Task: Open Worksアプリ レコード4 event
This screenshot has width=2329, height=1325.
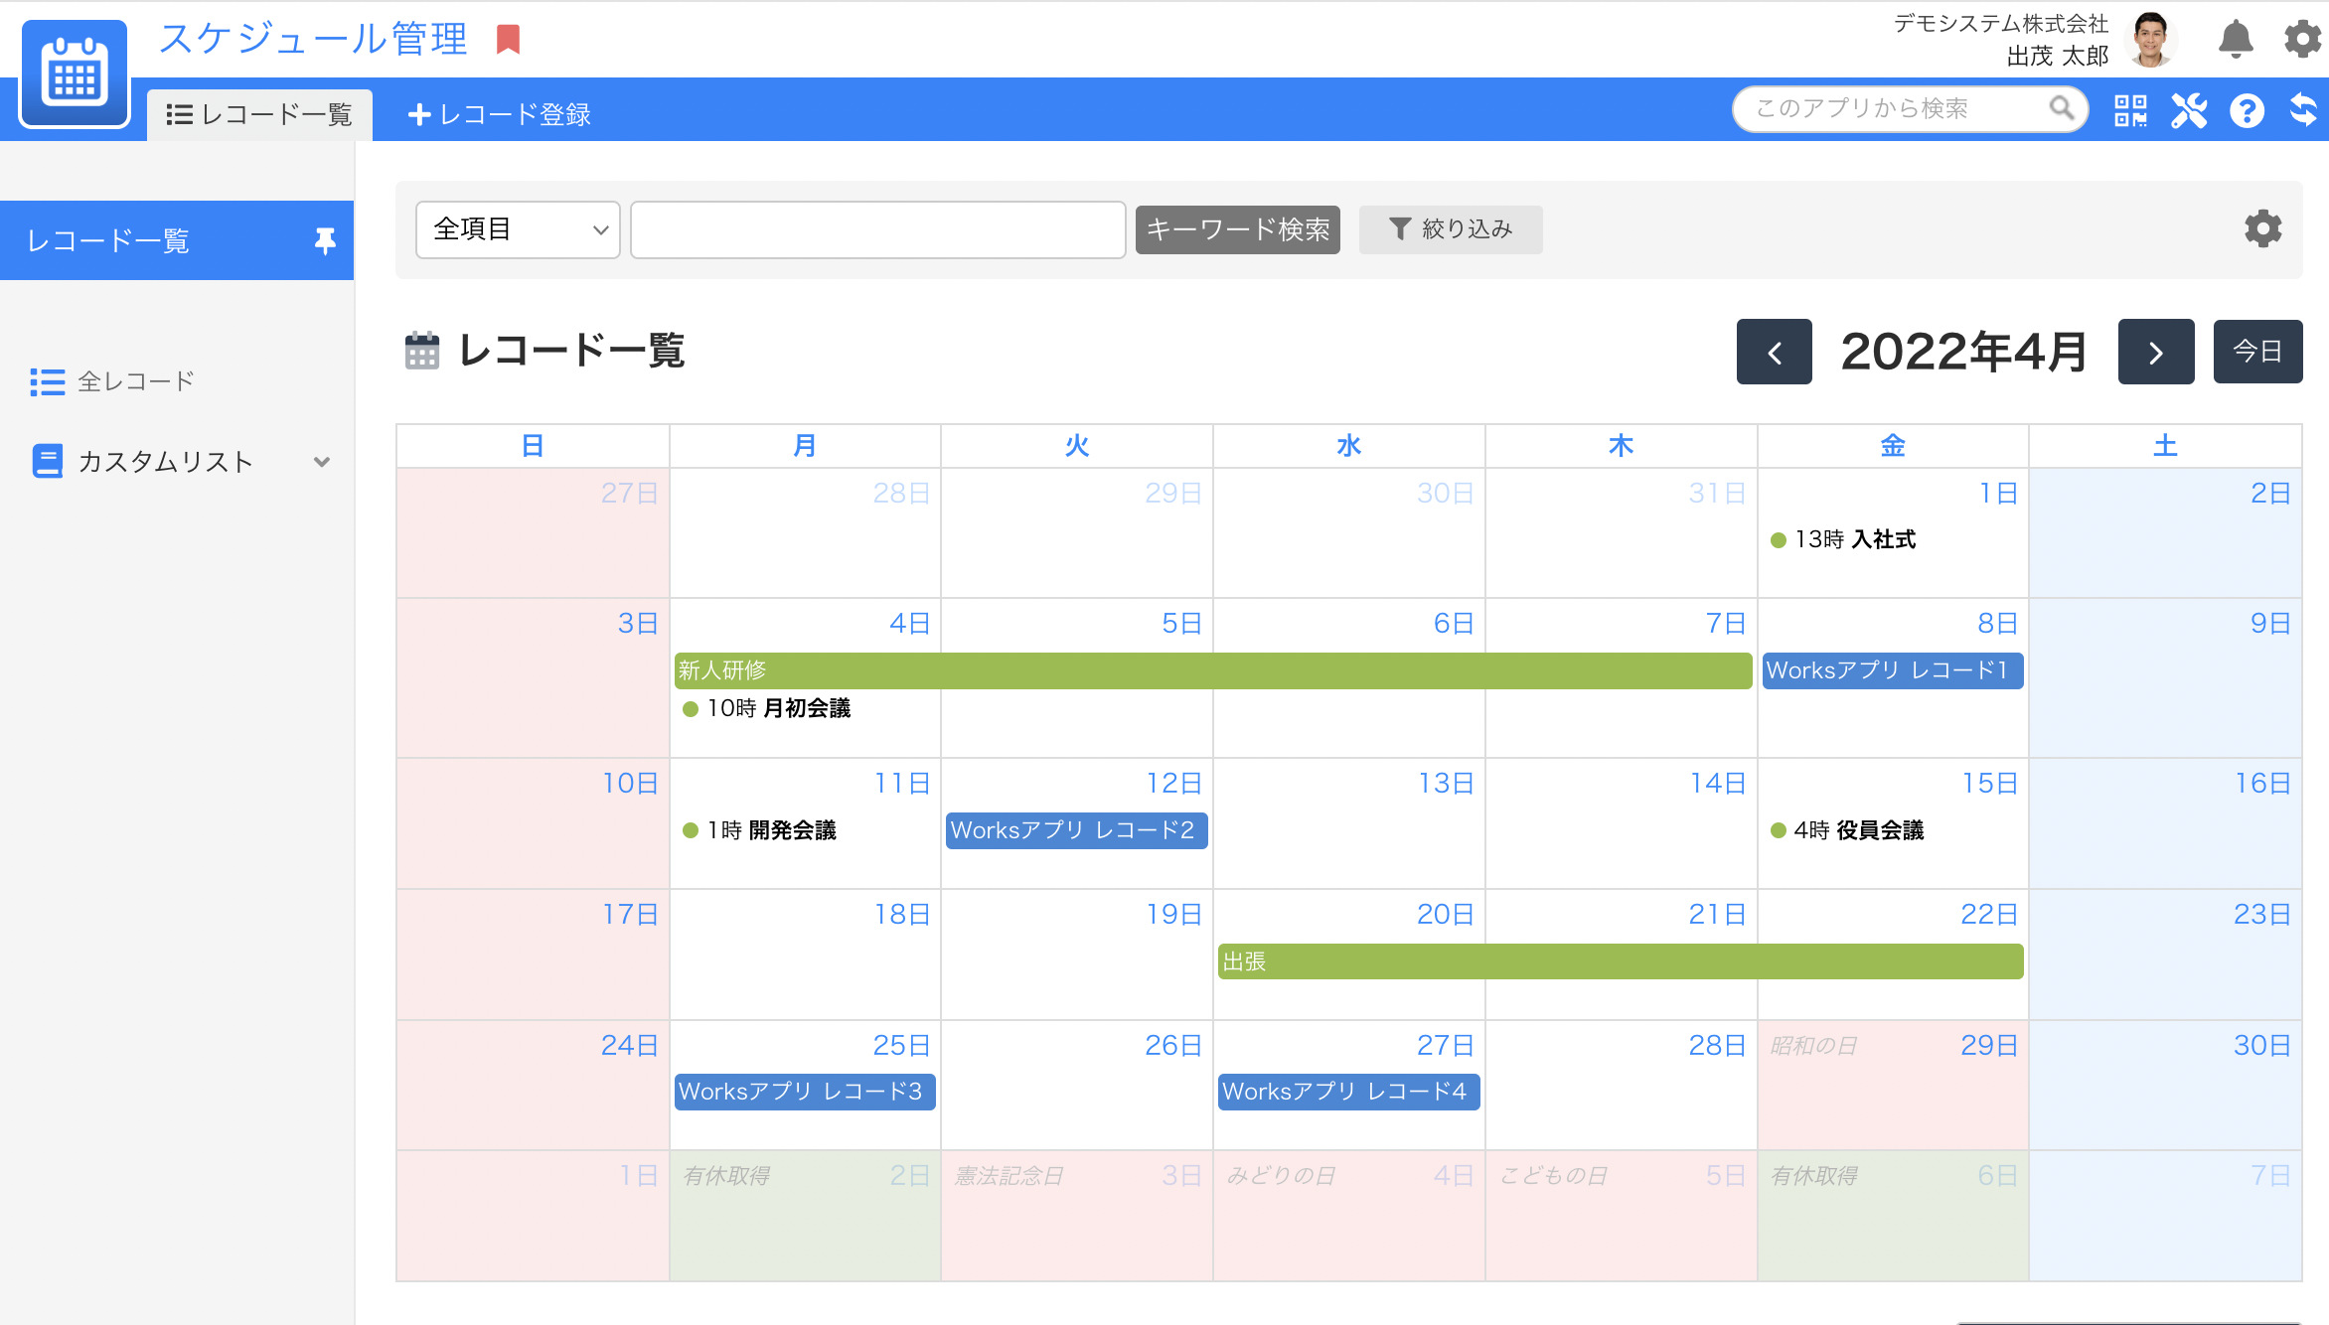Action: click(x=1348, y=1092)
